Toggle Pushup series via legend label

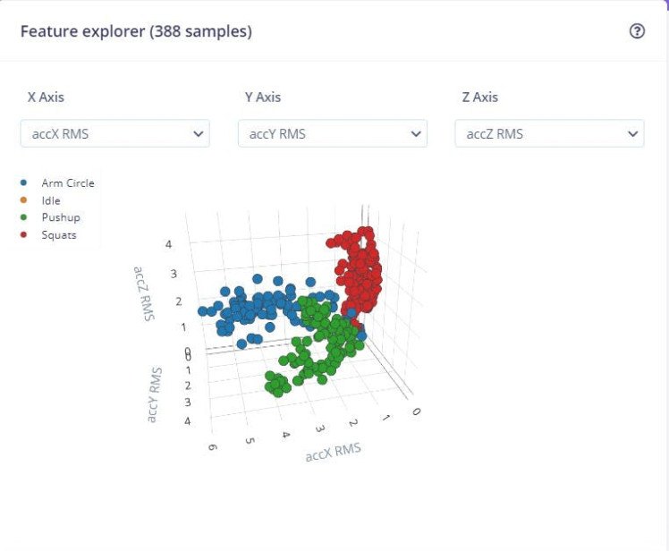pyautogui.click(x=60, y=217)
